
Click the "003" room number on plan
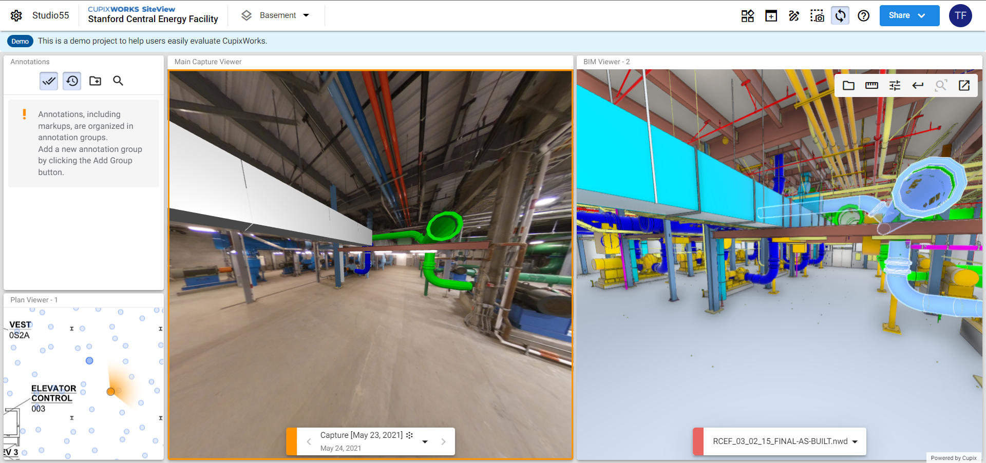39,409
